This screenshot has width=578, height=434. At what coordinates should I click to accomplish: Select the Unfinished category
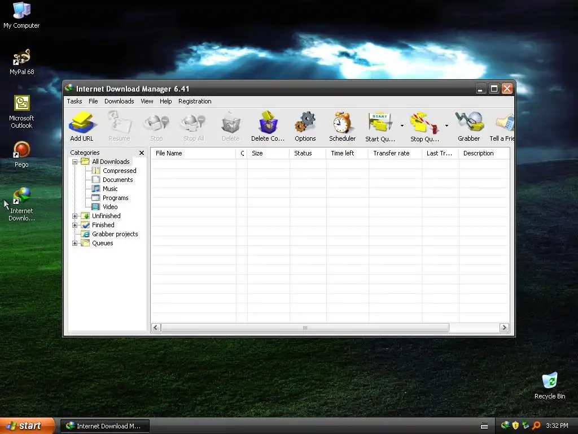106,216
